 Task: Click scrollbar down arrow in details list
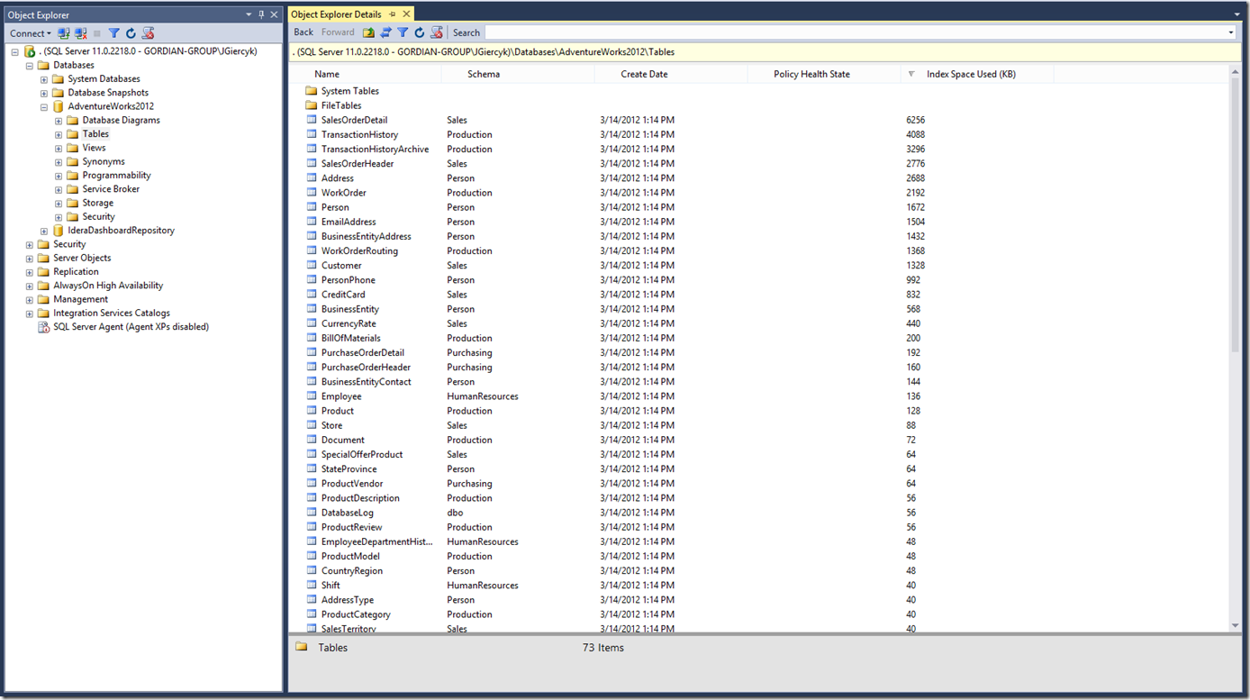[x=1235, y=625]
